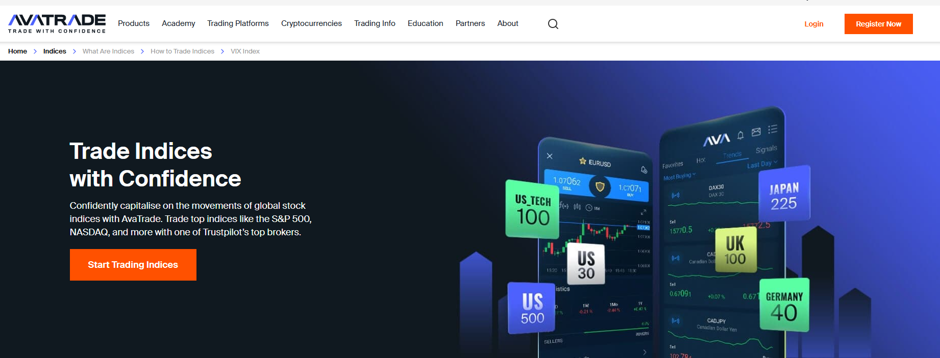940x358 pixels.
Task: Open the Trading Platforms menu
Action: coord(238,23)
